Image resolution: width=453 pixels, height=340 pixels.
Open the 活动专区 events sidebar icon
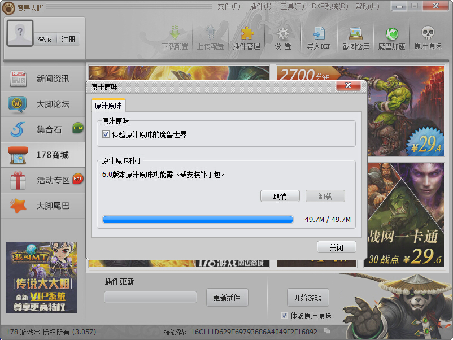[42, 180]
